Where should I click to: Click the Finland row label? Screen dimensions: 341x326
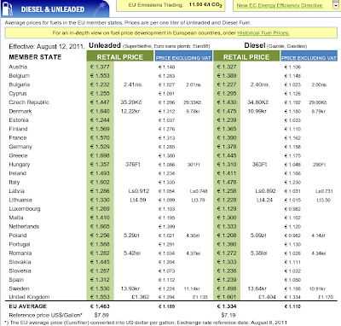pyautogui.click(x=18, y=129)
